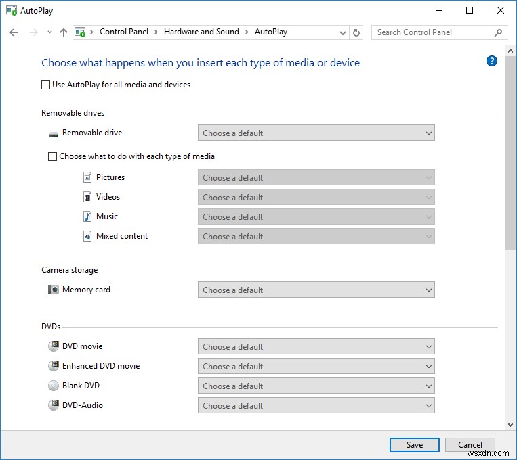Open the DVD movie default dropdown
This screenshot has height=460, width=517.
316,347
